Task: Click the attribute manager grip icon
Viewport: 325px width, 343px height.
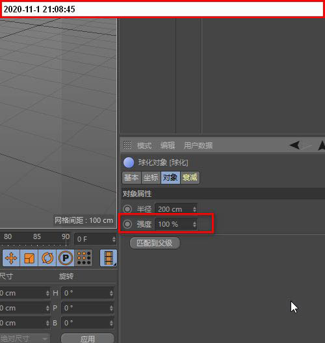Action: tap(127, 145)
